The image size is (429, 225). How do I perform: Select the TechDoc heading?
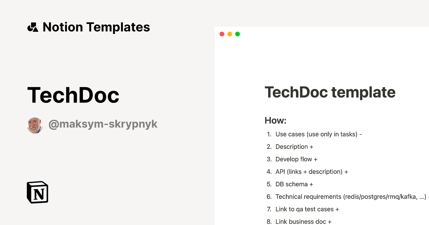tap(73, 95)
